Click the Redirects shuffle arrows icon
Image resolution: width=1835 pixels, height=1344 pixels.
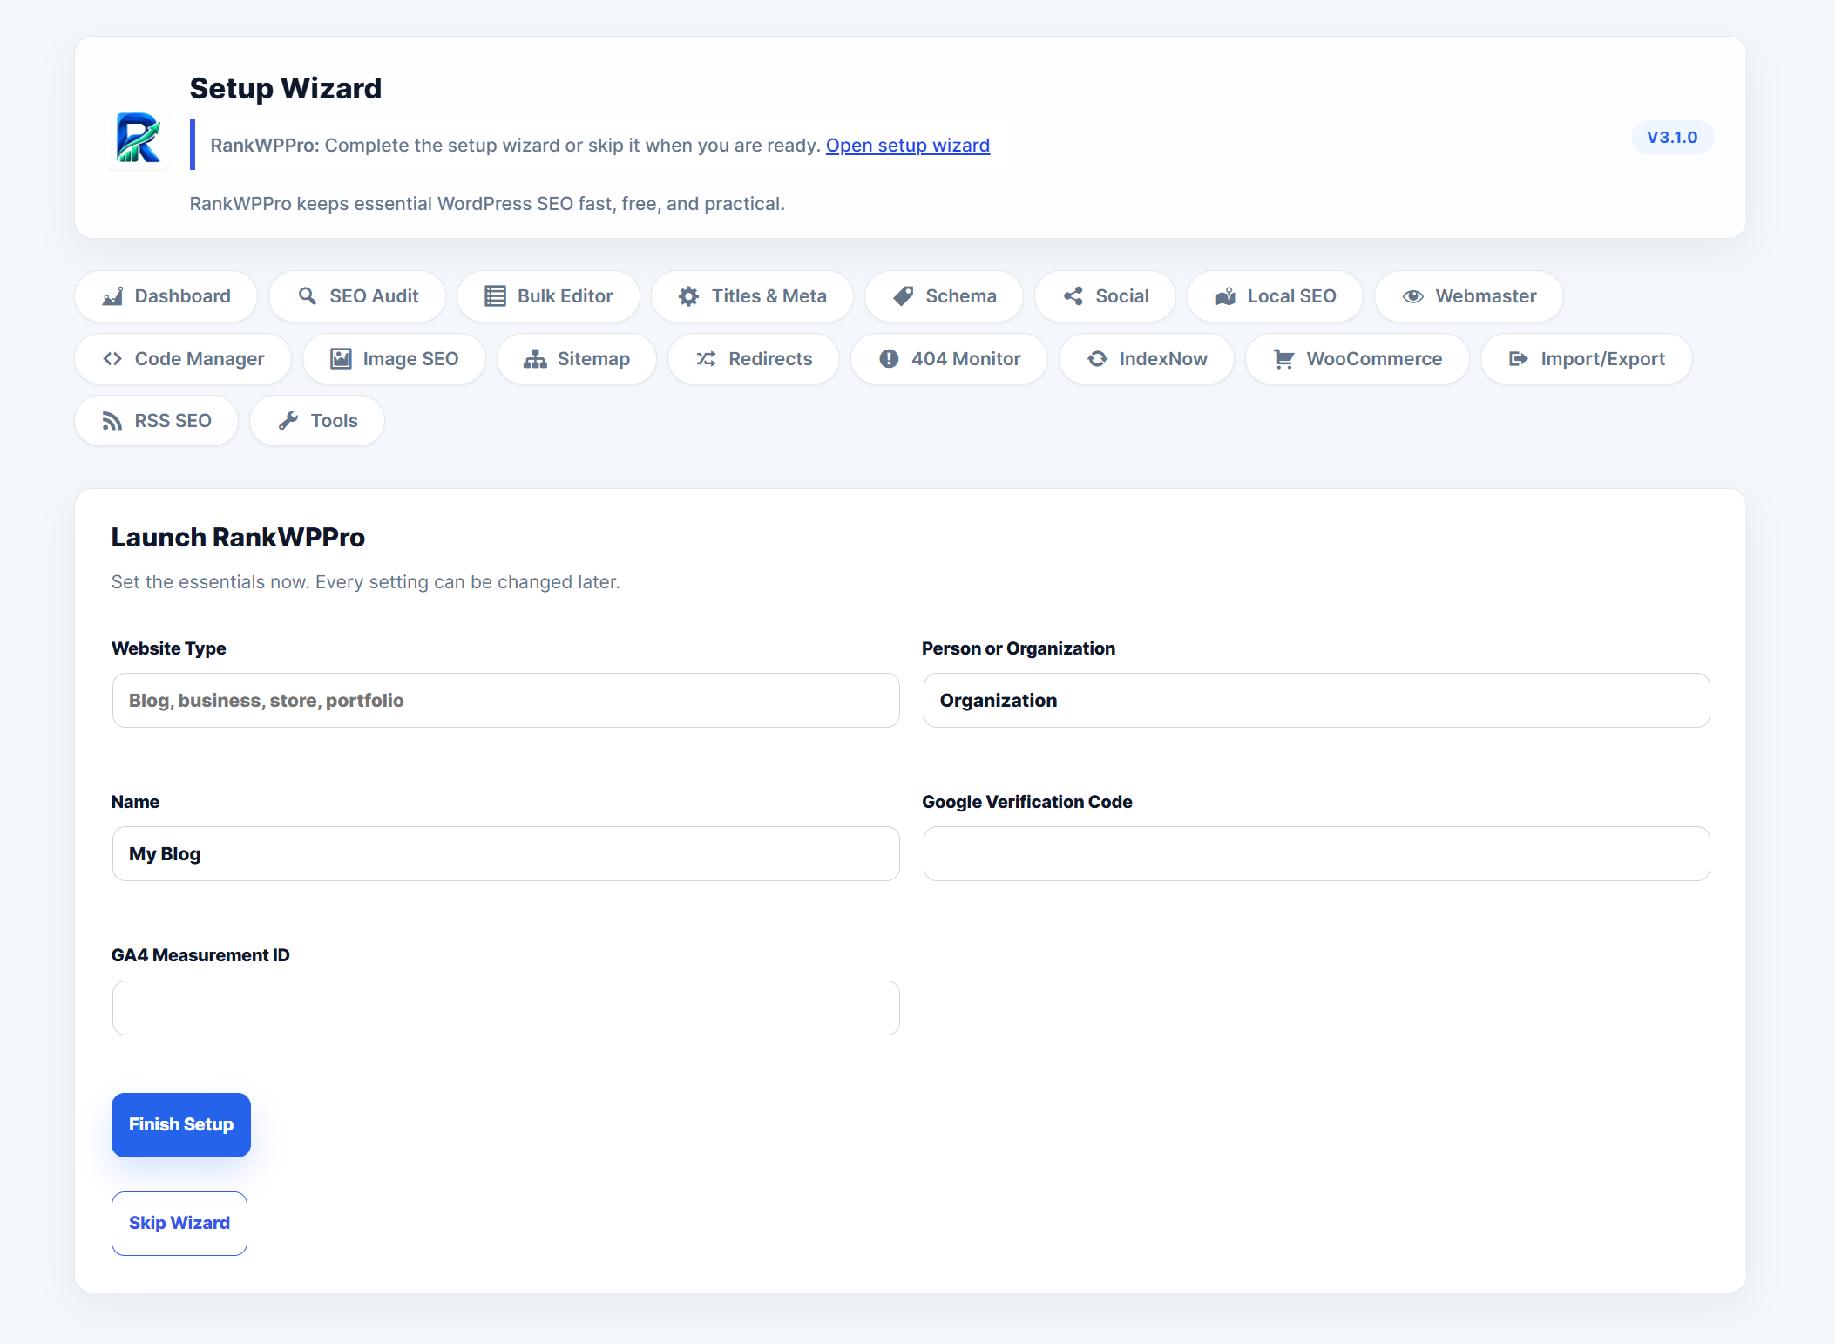[707, 359]
